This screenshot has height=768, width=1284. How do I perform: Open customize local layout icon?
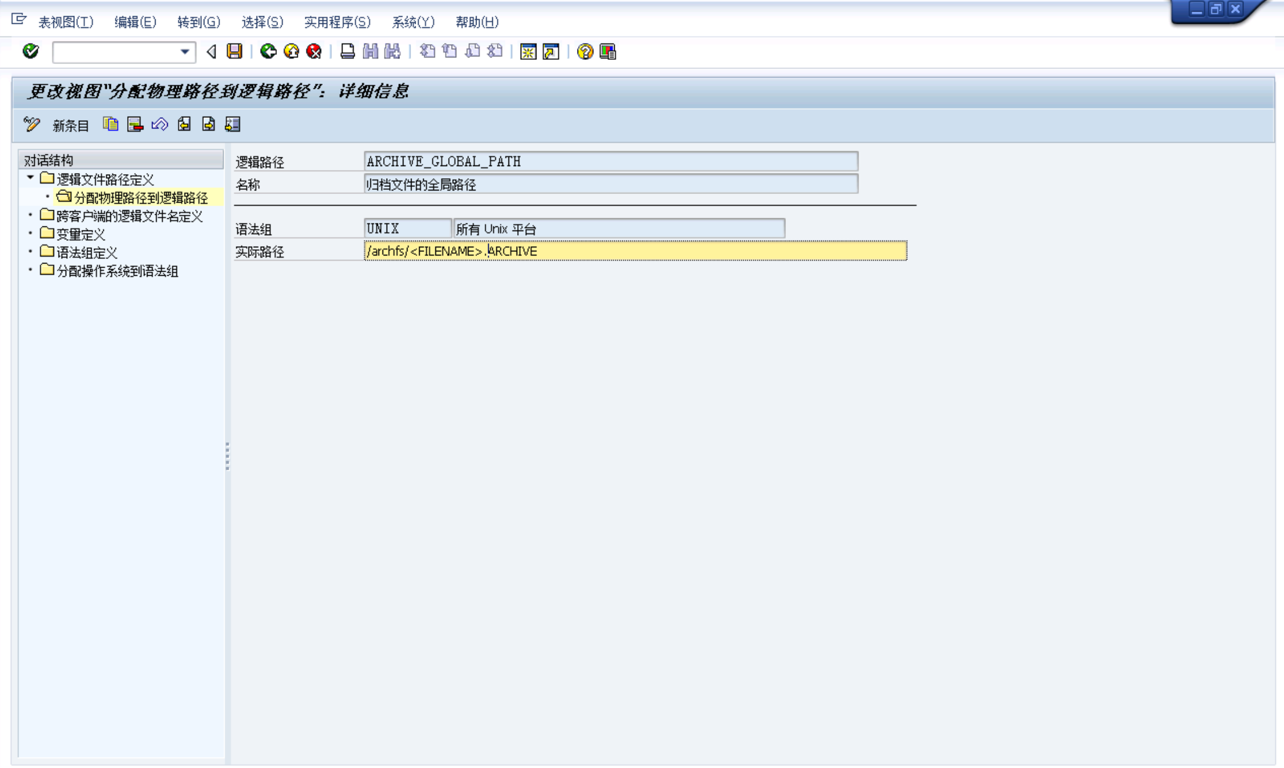tap(608, 52)
